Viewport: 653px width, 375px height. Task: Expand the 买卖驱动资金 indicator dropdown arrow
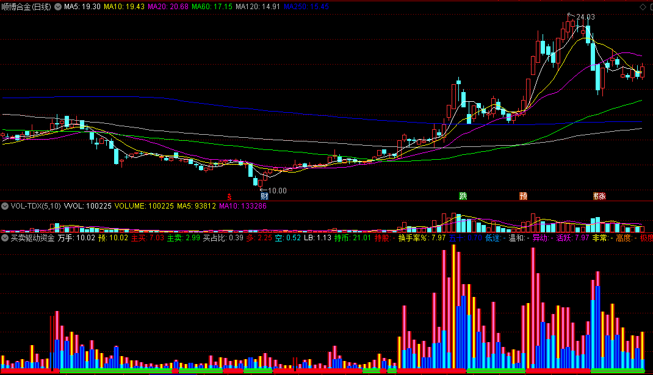click(x=5, y=238)
